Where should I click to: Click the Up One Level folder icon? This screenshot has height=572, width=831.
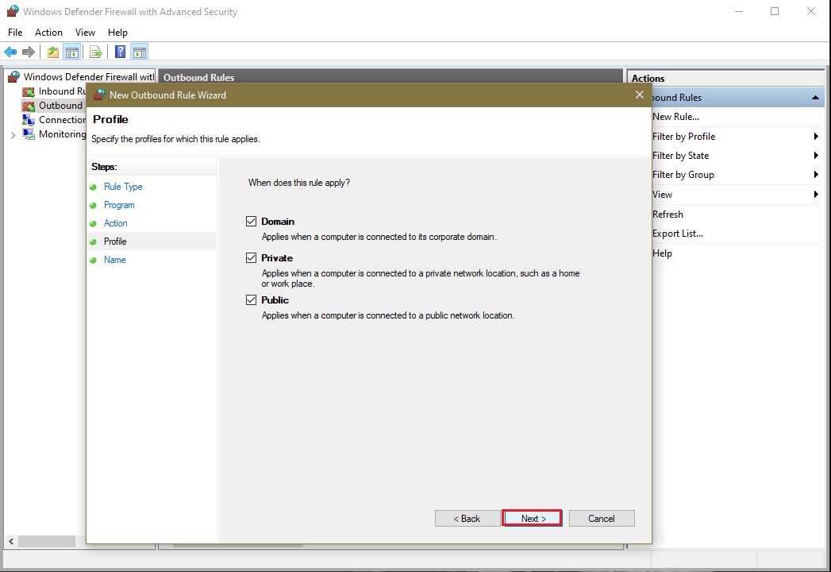pos(53,52)
